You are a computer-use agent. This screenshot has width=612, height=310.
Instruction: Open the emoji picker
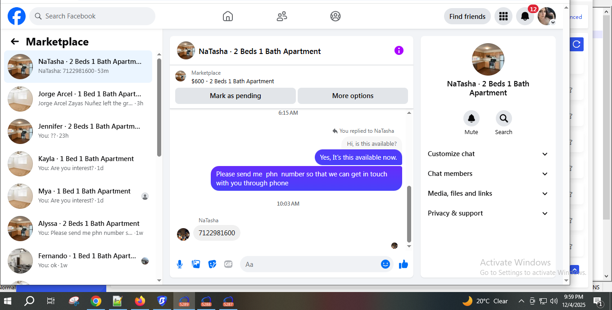tap(385, 264)
